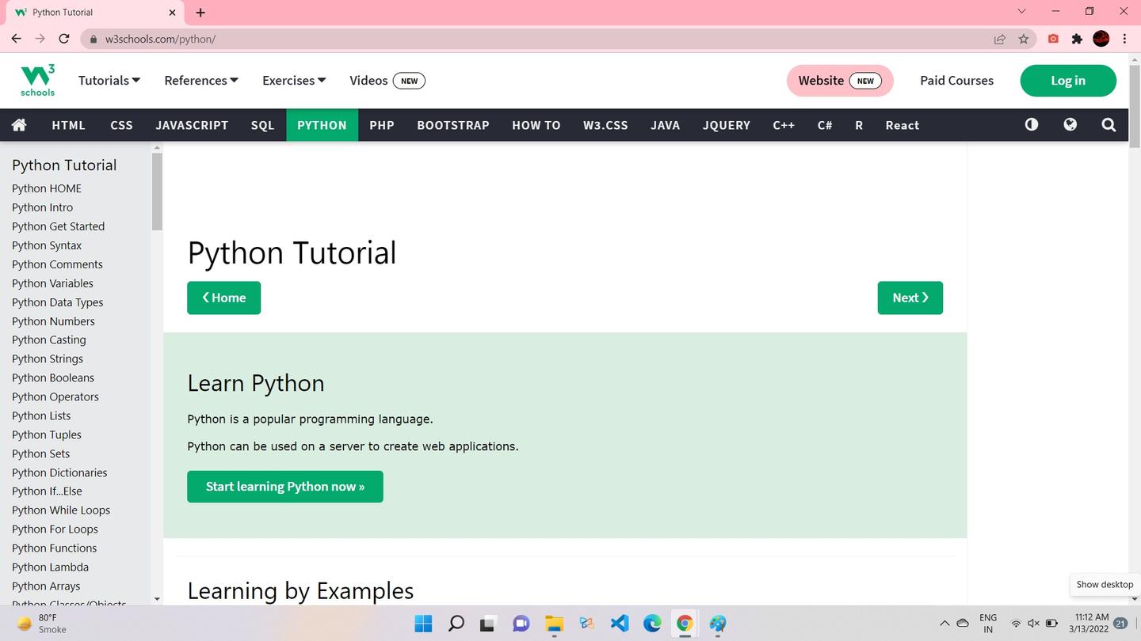Show hidden tray icons chevron
The image size is (1141, 641).
click(944, 624)
